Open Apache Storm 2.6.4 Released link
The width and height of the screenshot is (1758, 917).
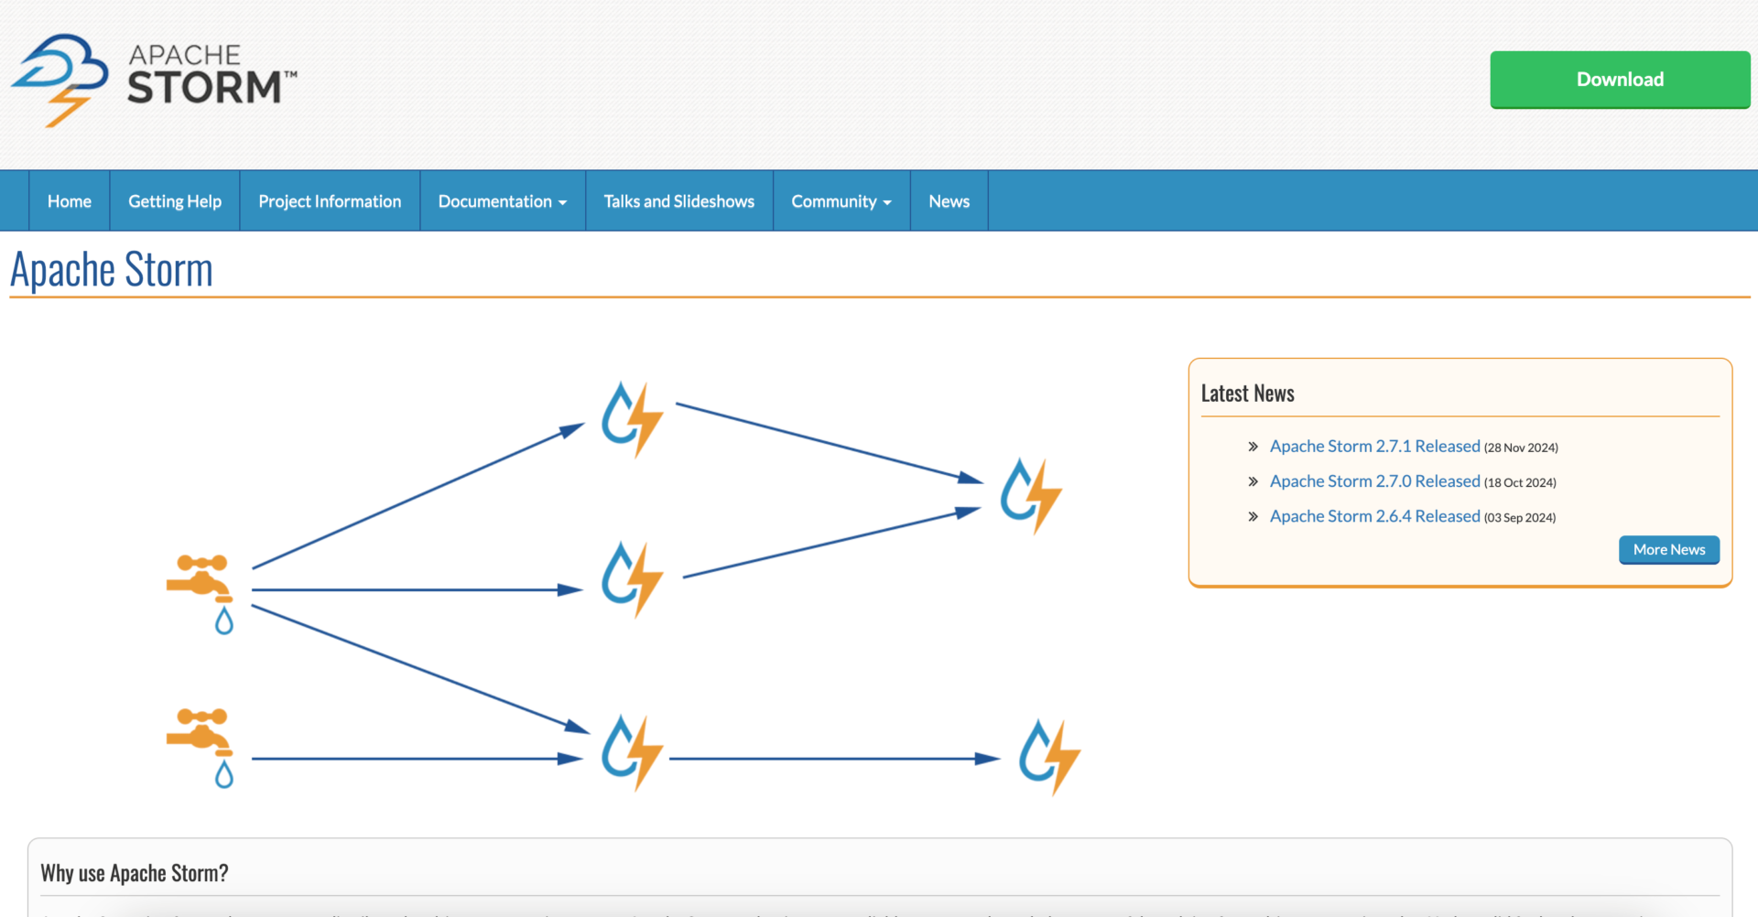(1374, 516)
